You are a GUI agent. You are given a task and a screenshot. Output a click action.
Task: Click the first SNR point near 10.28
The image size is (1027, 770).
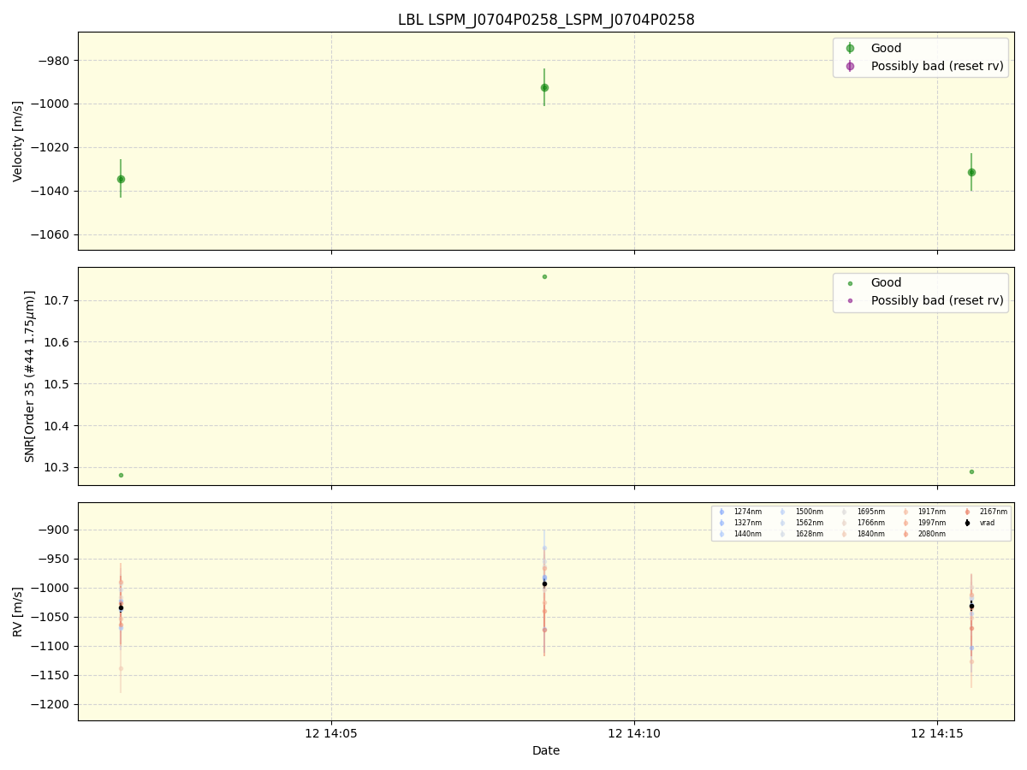(121, 475)
